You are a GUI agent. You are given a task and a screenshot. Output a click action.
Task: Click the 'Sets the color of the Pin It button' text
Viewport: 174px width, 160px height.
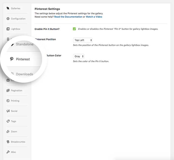coord(91,61)
